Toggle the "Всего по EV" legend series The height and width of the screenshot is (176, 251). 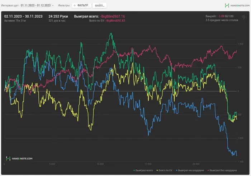166,170
